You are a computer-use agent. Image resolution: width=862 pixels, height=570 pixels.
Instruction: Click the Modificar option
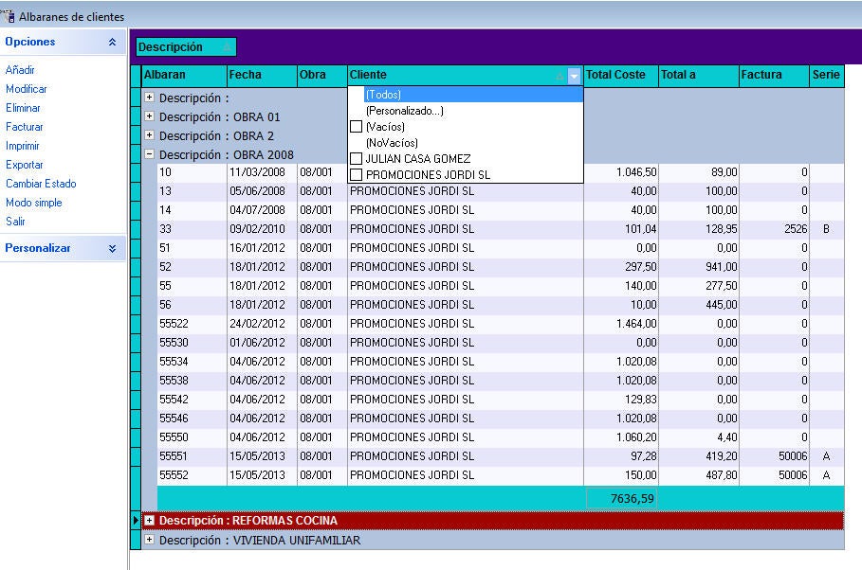26,89
